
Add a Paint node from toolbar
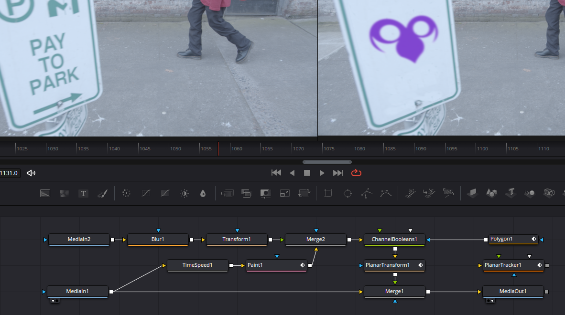pyautogui.click(x=102, y=193)
